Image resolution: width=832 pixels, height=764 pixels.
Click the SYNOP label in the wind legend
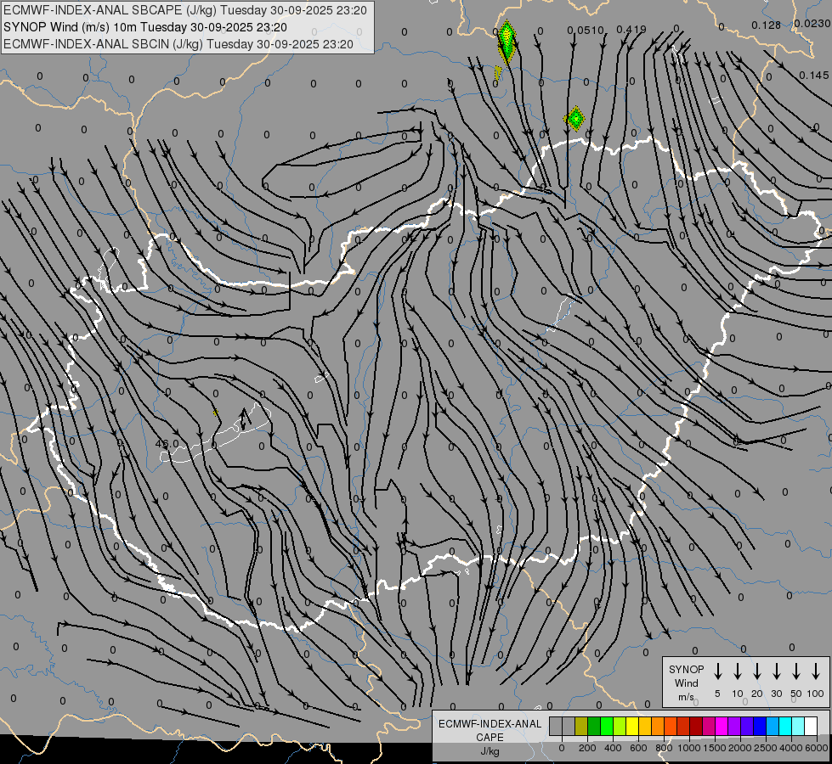coord(687,670)
